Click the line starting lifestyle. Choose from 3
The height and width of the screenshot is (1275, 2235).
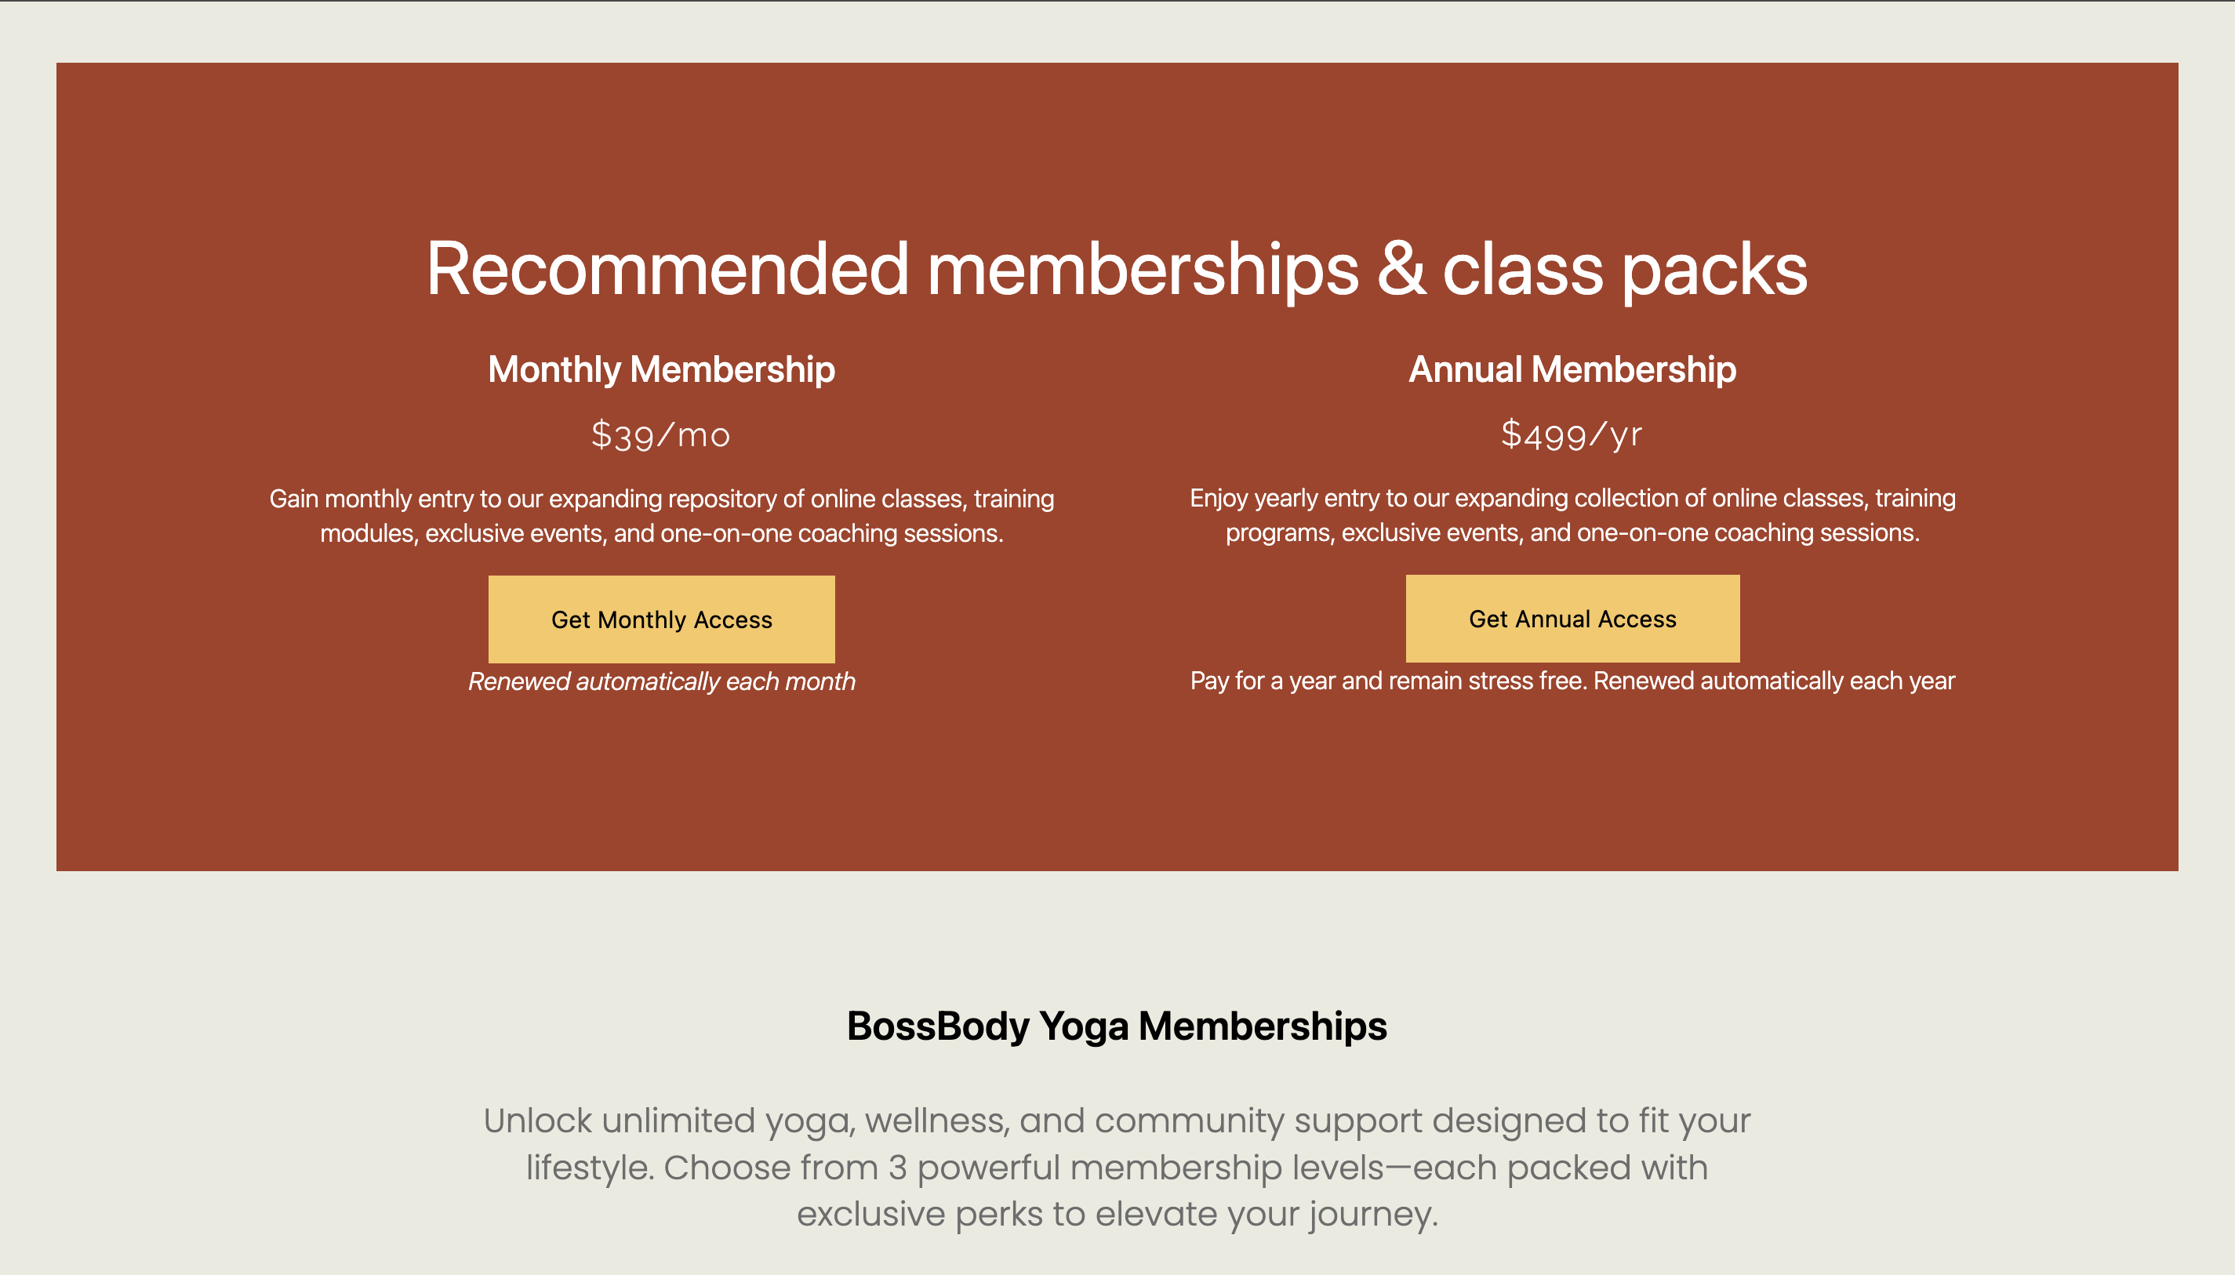click(x=1117, y=1168)
